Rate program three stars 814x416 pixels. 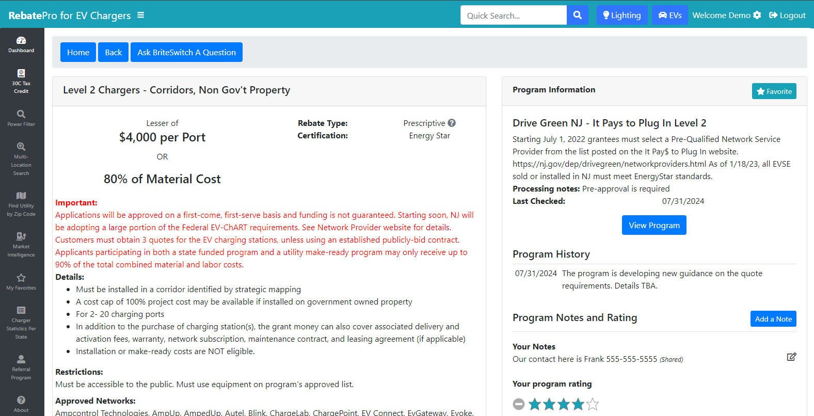coord(564,404)
